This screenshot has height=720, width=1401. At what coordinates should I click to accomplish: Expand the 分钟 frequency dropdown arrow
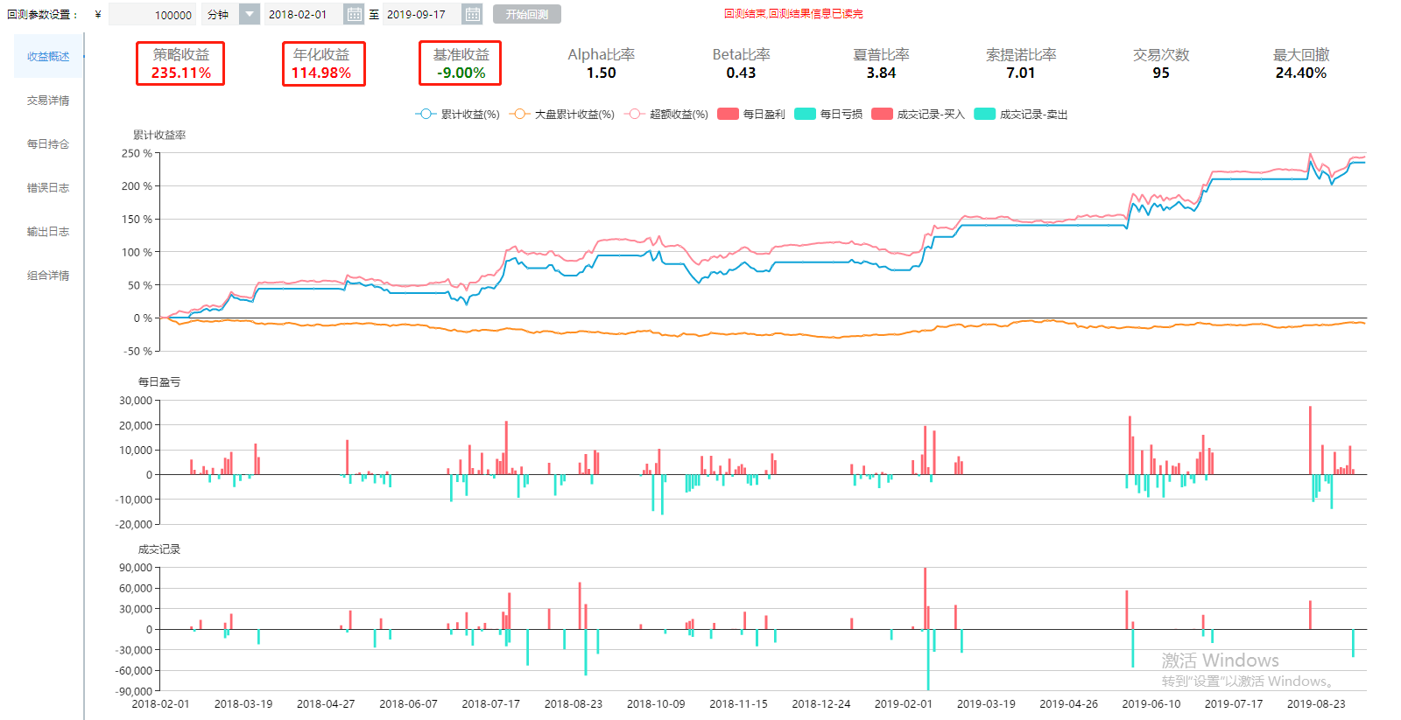pos(250,14)
